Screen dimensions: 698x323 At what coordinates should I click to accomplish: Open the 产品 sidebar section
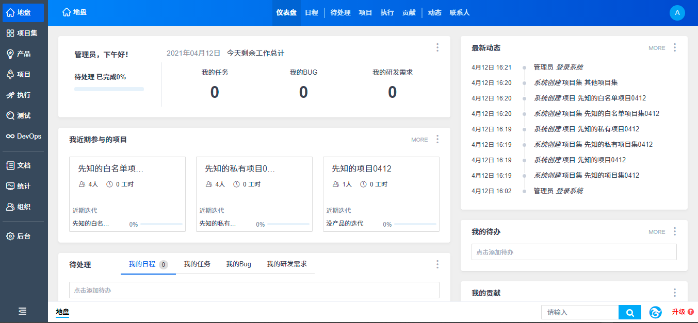(24, 54)
